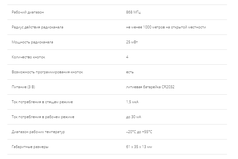Click the button count value '4'
Viewport: 238px width, 159px height.
127,57
